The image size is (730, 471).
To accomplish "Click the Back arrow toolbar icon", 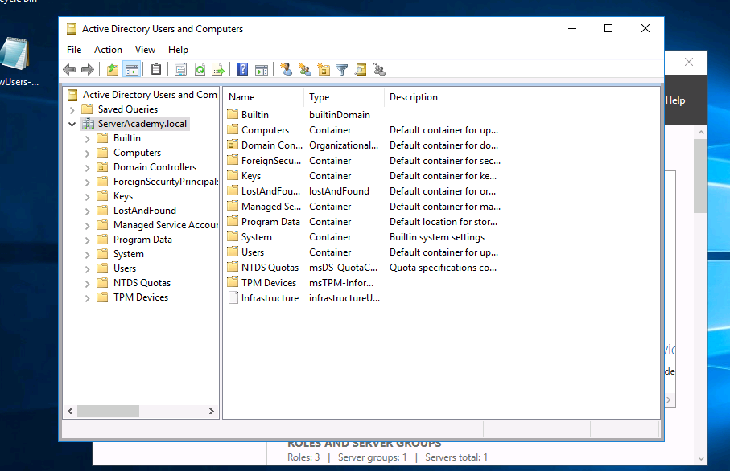I will click(69, 70).
